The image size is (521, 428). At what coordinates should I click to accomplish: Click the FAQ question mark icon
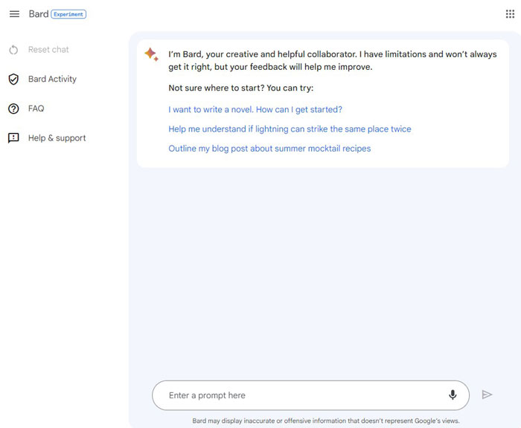(x=13, y=108)
